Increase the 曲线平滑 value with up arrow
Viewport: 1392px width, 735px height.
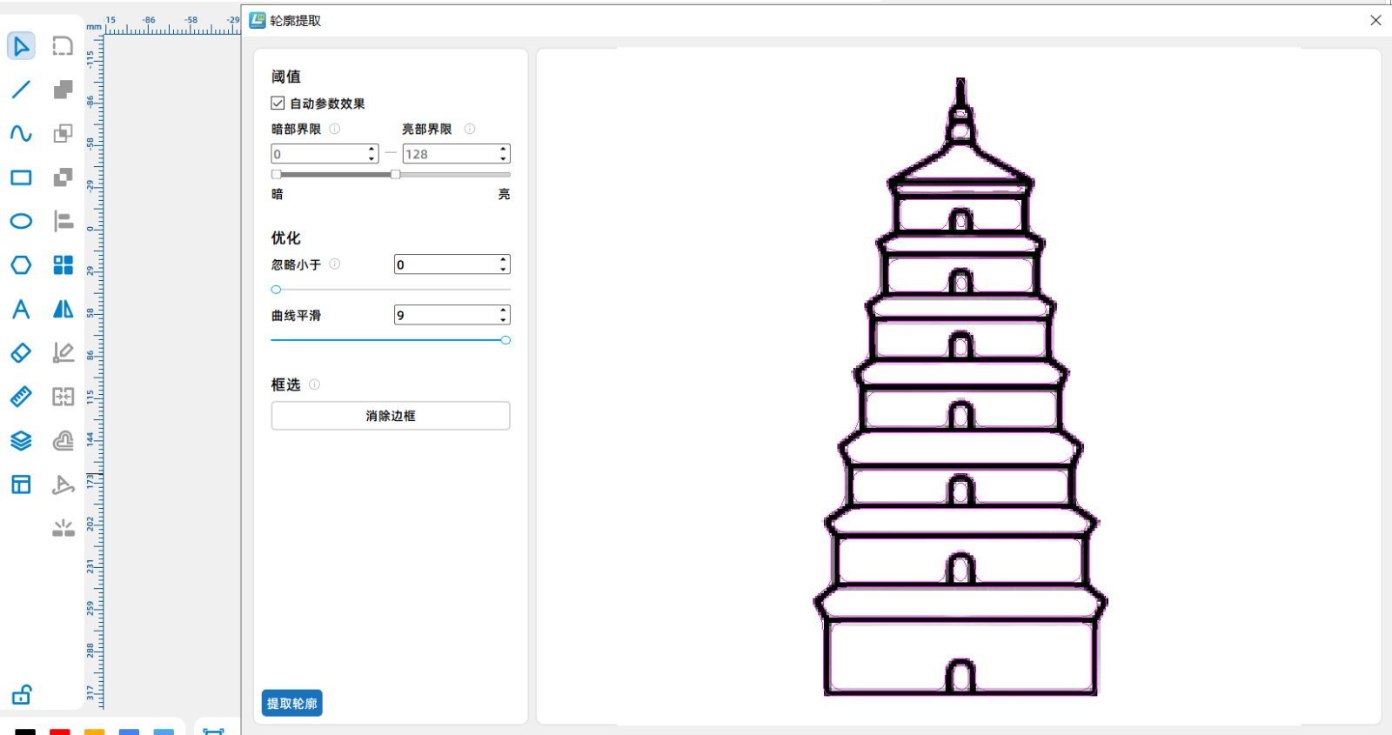[503, 311]
